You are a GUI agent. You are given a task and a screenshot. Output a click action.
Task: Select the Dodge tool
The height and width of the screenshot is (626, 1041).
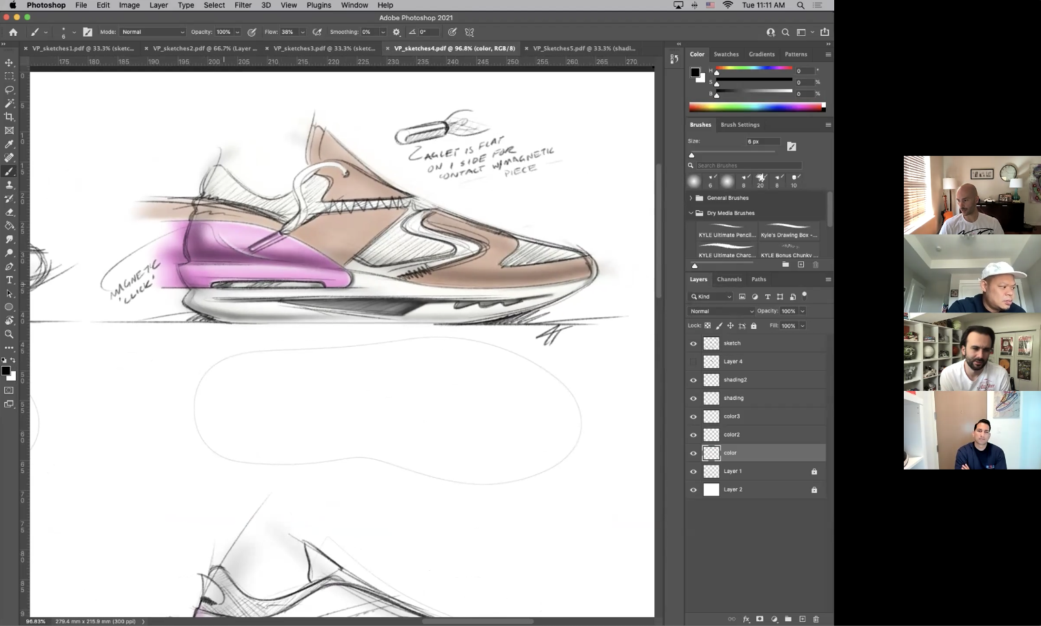(x=9, y=253)
